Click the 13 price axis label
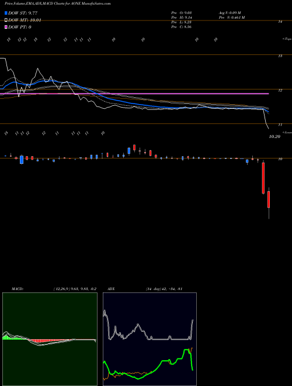 pos(280,56)
